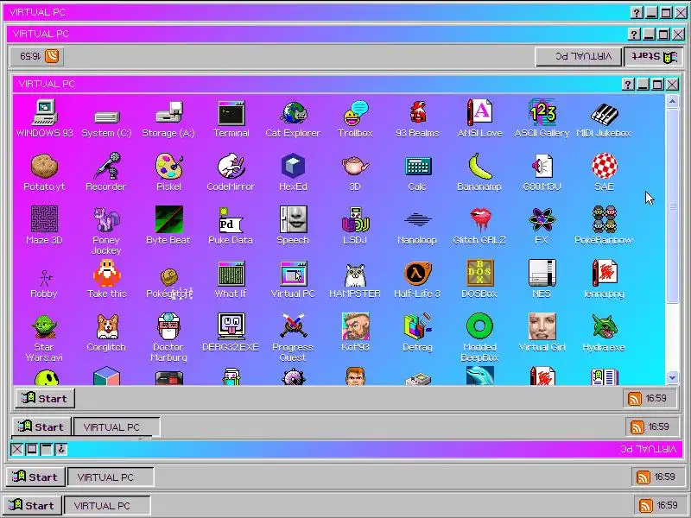Open Take this icon

tap(106, 273)
